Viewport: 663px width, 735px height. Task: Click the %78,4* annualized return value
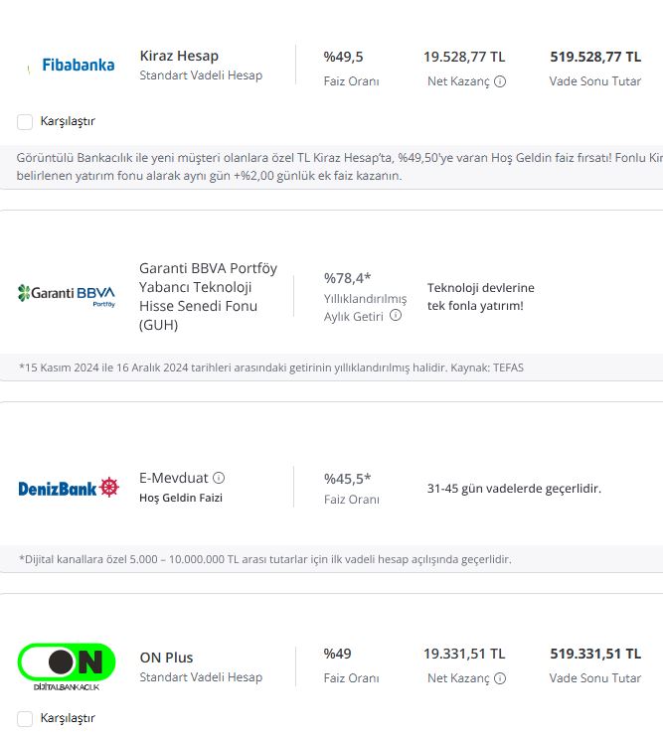347,278
